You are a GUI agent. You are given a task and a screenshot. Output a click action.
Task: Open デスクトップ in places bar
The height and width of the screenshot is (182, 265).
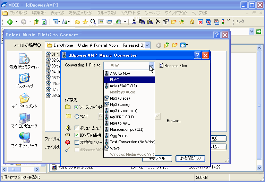point(24,81)
